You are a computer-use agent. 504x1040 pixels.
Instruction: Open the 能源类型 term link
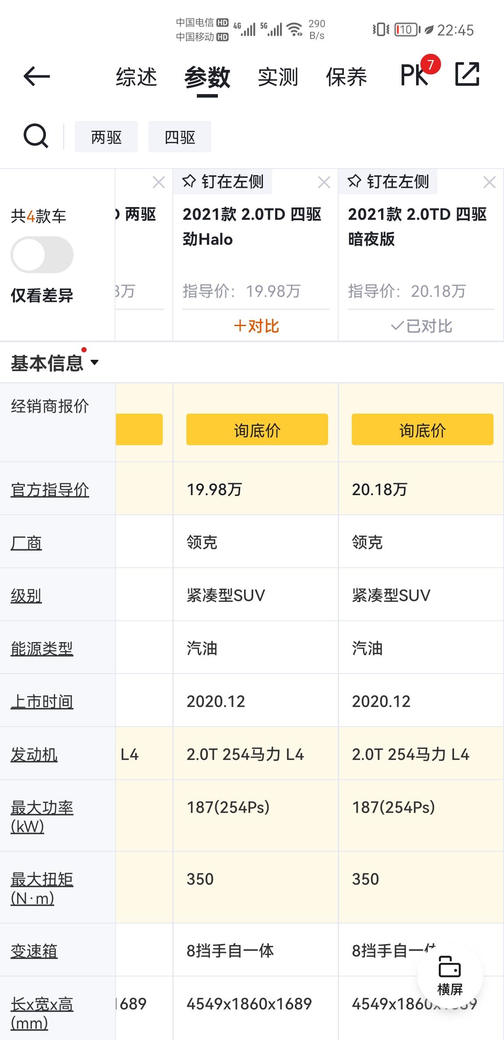coord(42,648)
